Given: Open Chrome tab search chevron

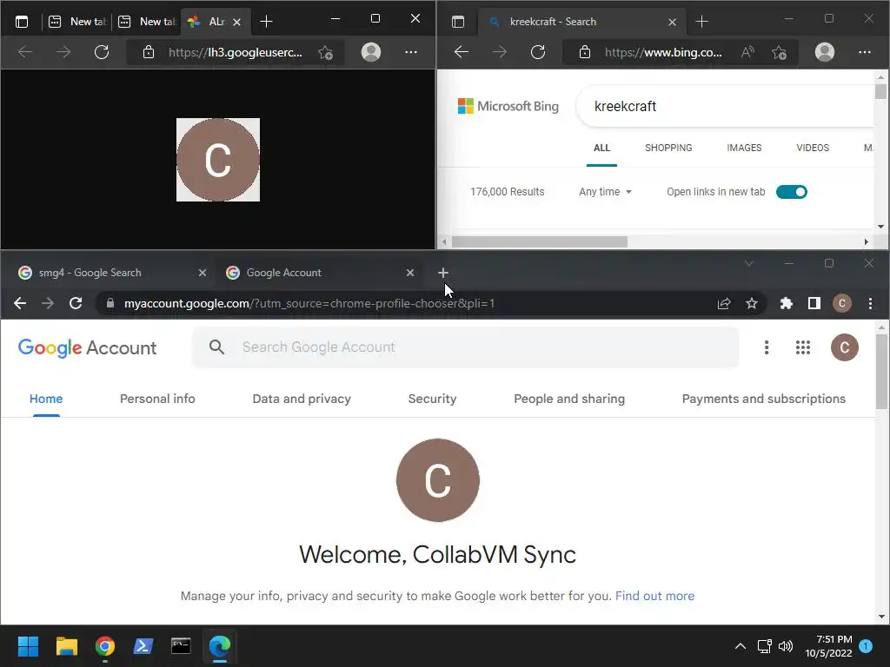Looking at the screenshot, I should coord(748,264).
